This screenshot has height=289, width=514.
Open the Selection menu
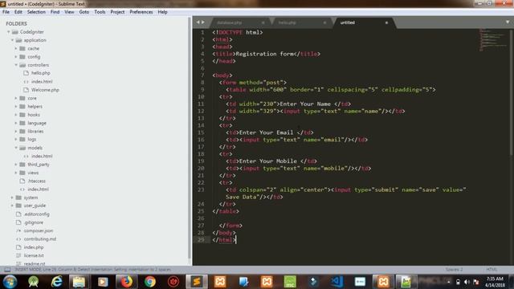36,12
